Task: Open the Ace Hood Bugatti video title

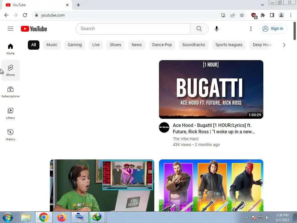Action: (x=214, y=128)
